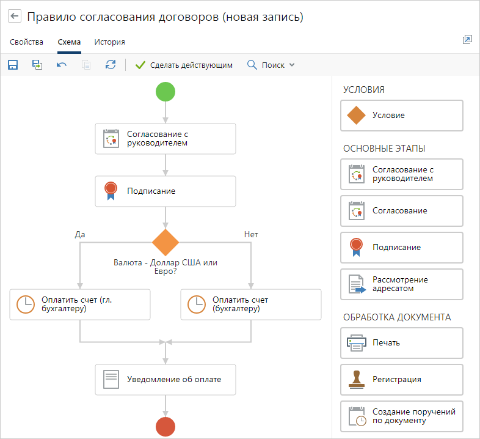
Task: Click the save and close icon
Action: pos(37,65)
